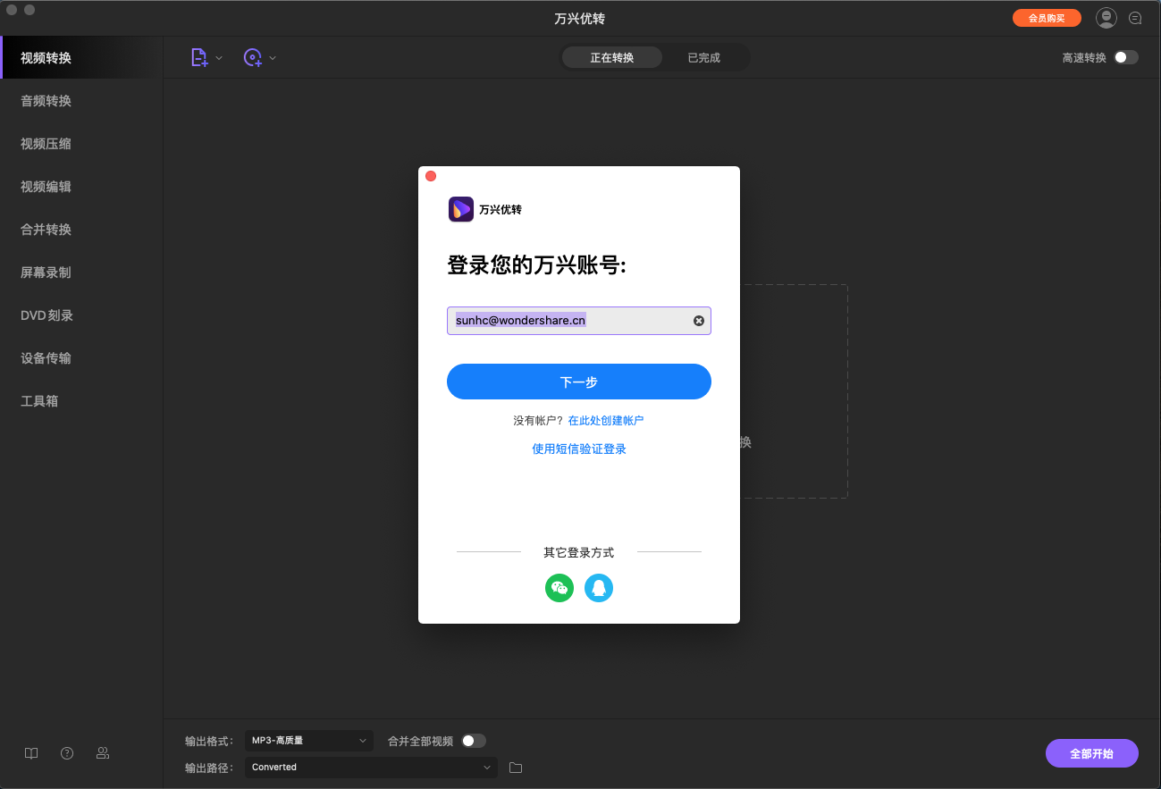
Task: Toggle 合并全部视频 merge all videos switch
Action: tap(474, 741)
